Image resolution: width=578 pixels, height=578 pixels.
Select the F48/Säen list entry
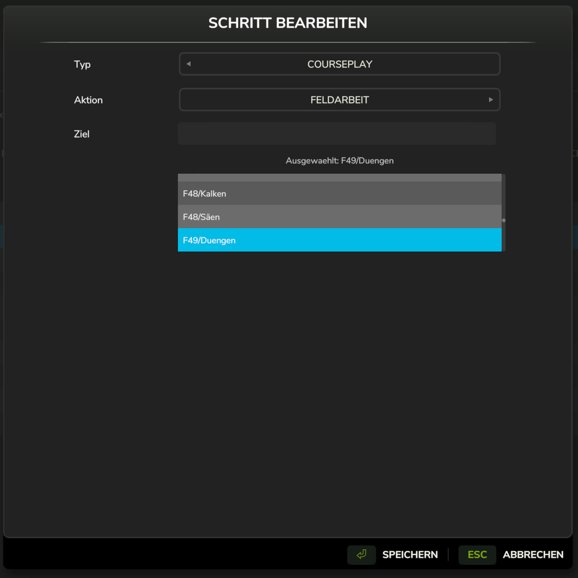(339, 217)
